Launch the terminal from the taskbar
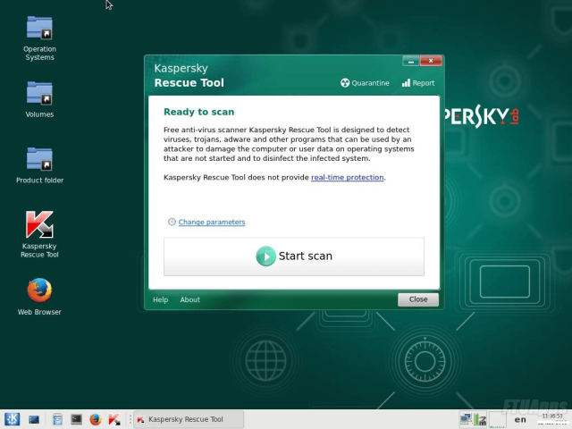Image resolution: width=572 pixels, height=429 pixels. 76,419
